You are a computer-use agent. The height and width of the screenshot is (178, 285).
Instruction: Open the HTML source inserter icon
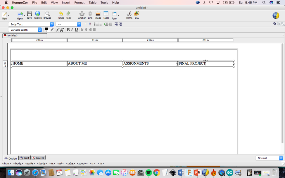(x=129, y=14)
